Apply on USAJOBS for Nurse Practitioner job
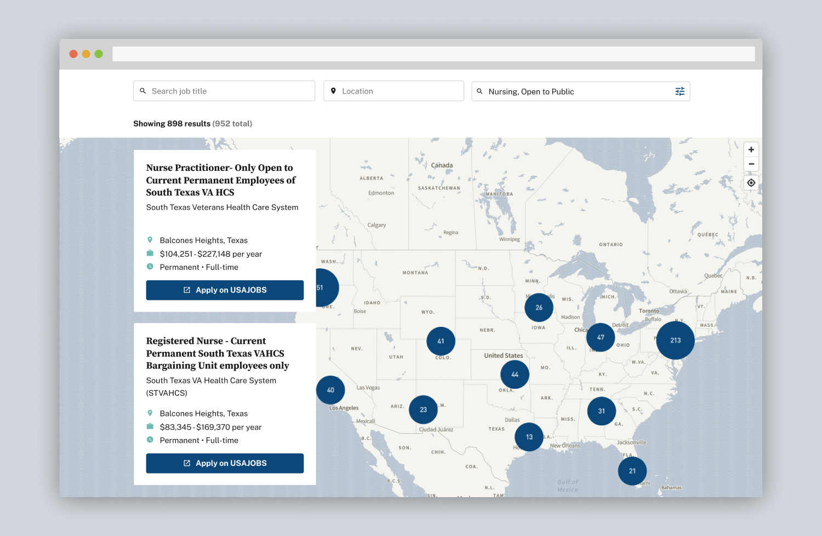Viewport: 822px width, 536px height. [x=225, y=290]
